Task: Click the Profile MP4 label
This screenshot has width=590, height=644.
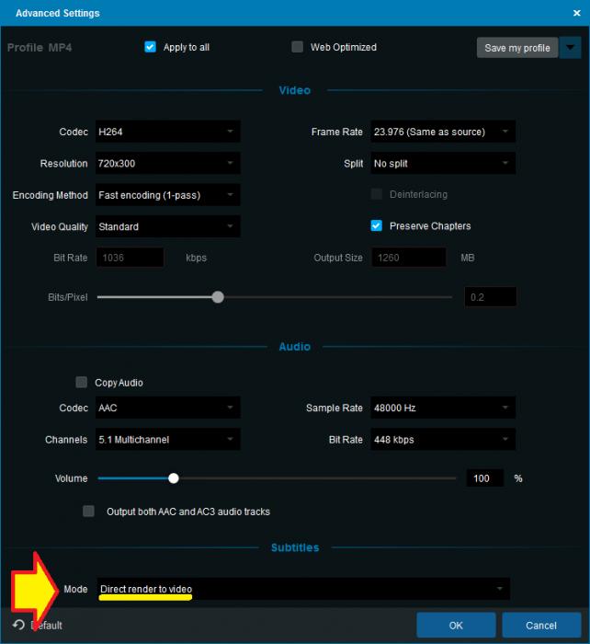Action: pos(40,48)
